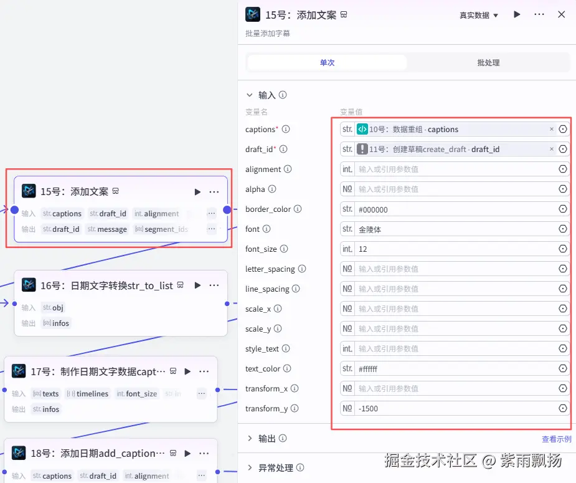Change the str type selector for font
The image size is (576, 483).
(347, 229)
